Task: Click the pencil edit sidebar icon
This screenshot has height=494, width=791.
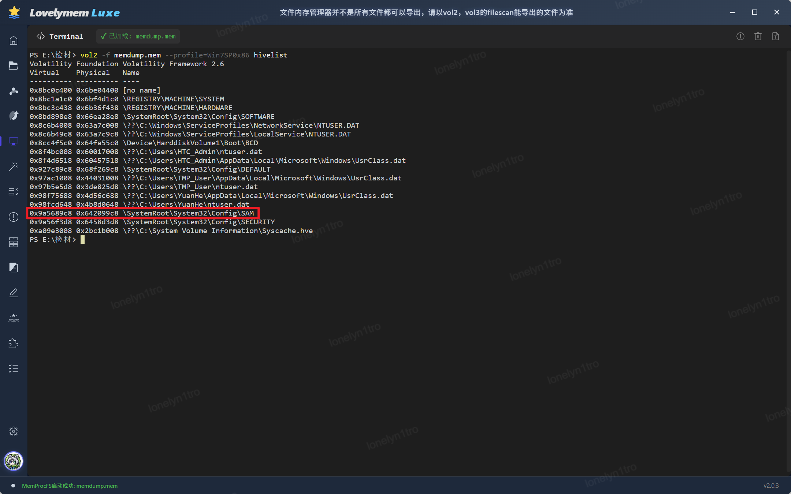Action: (14, 293)
